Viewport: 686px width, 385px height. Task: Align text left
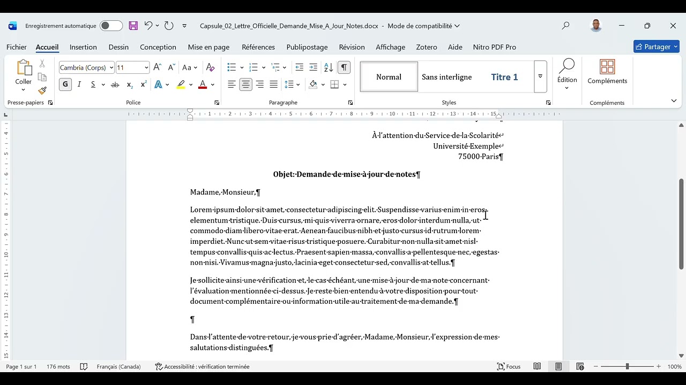coord(232,84)
